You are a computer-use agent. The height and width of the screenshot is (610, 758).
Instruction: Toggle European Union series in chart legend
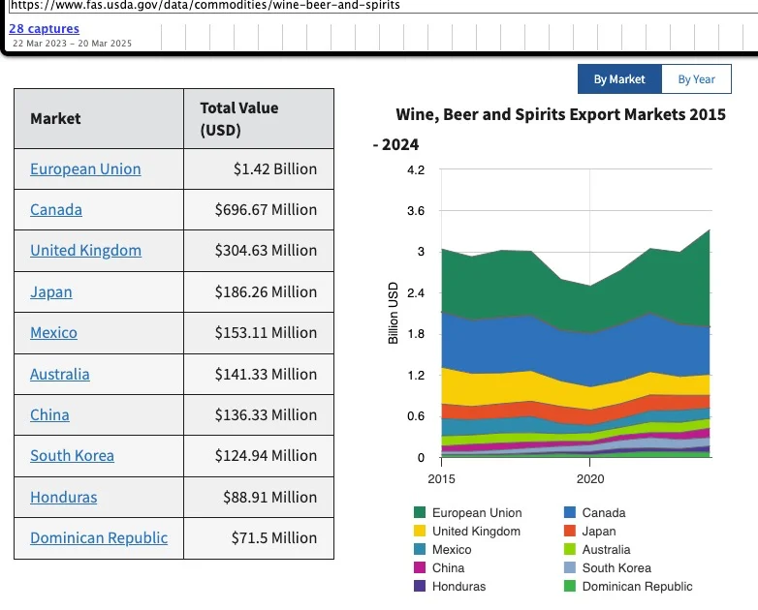click(476, 513)
